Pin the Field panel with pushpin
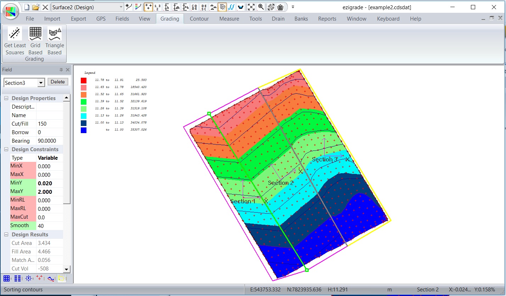The height and width of the screenshot is (296, 506). point(61,70)
